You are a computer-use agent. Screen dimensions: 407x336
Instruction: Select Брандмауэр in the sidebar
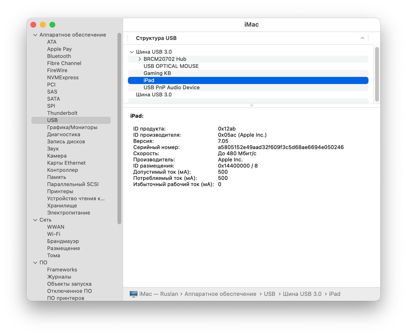click(x=63, y=241)
